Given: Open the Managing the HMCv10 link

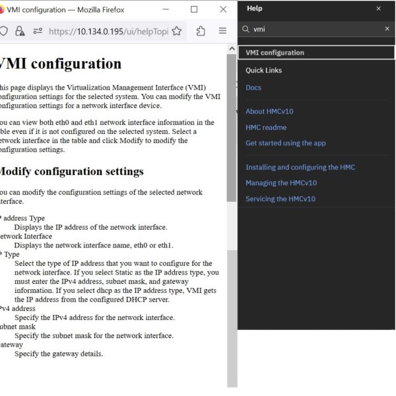Looking at the screenshot, I should [x=281, y=183].
